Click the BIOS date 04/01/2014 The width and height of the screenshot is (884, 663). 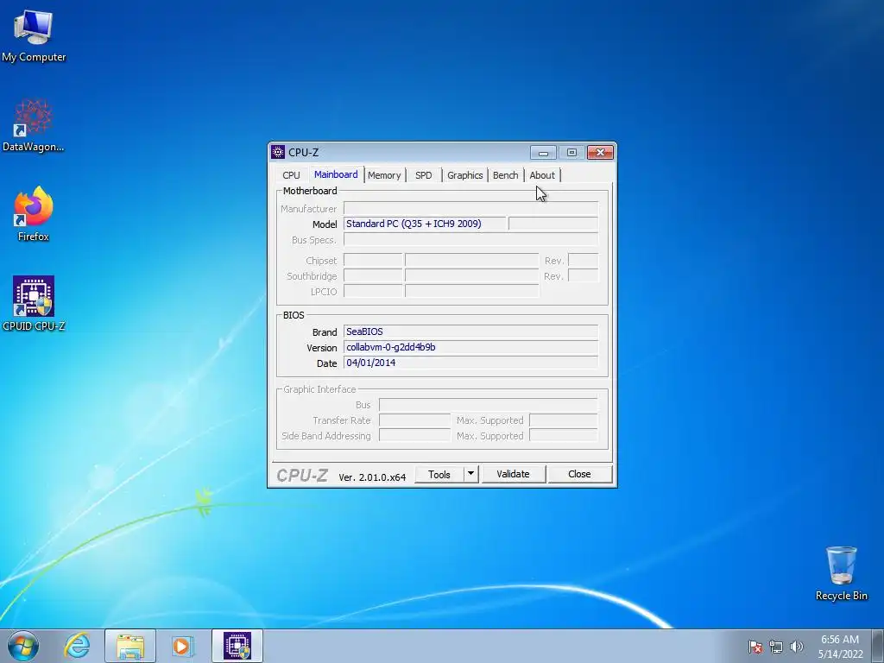(x=470, y=363)
